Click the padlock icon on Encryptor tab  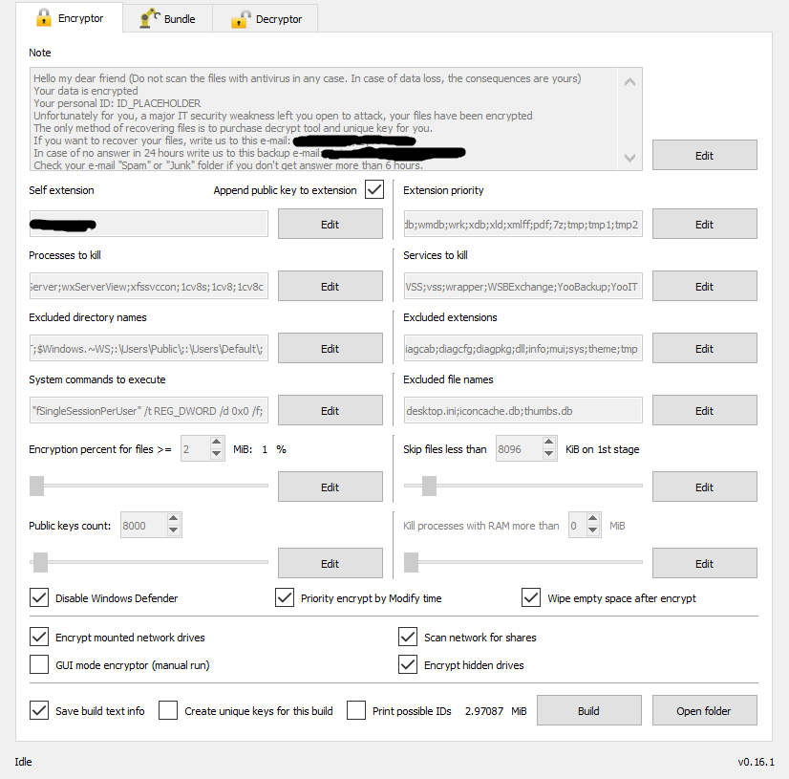43,17
